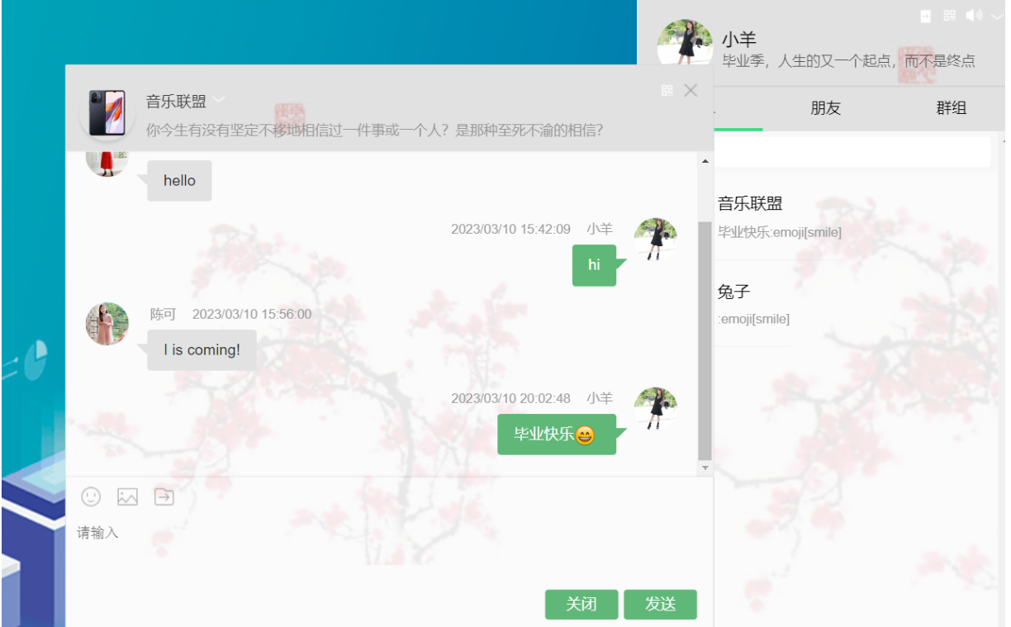Click the 发送 send button
The height and width of the screenshot is (627, 1011).
click(x=660, y=604)
